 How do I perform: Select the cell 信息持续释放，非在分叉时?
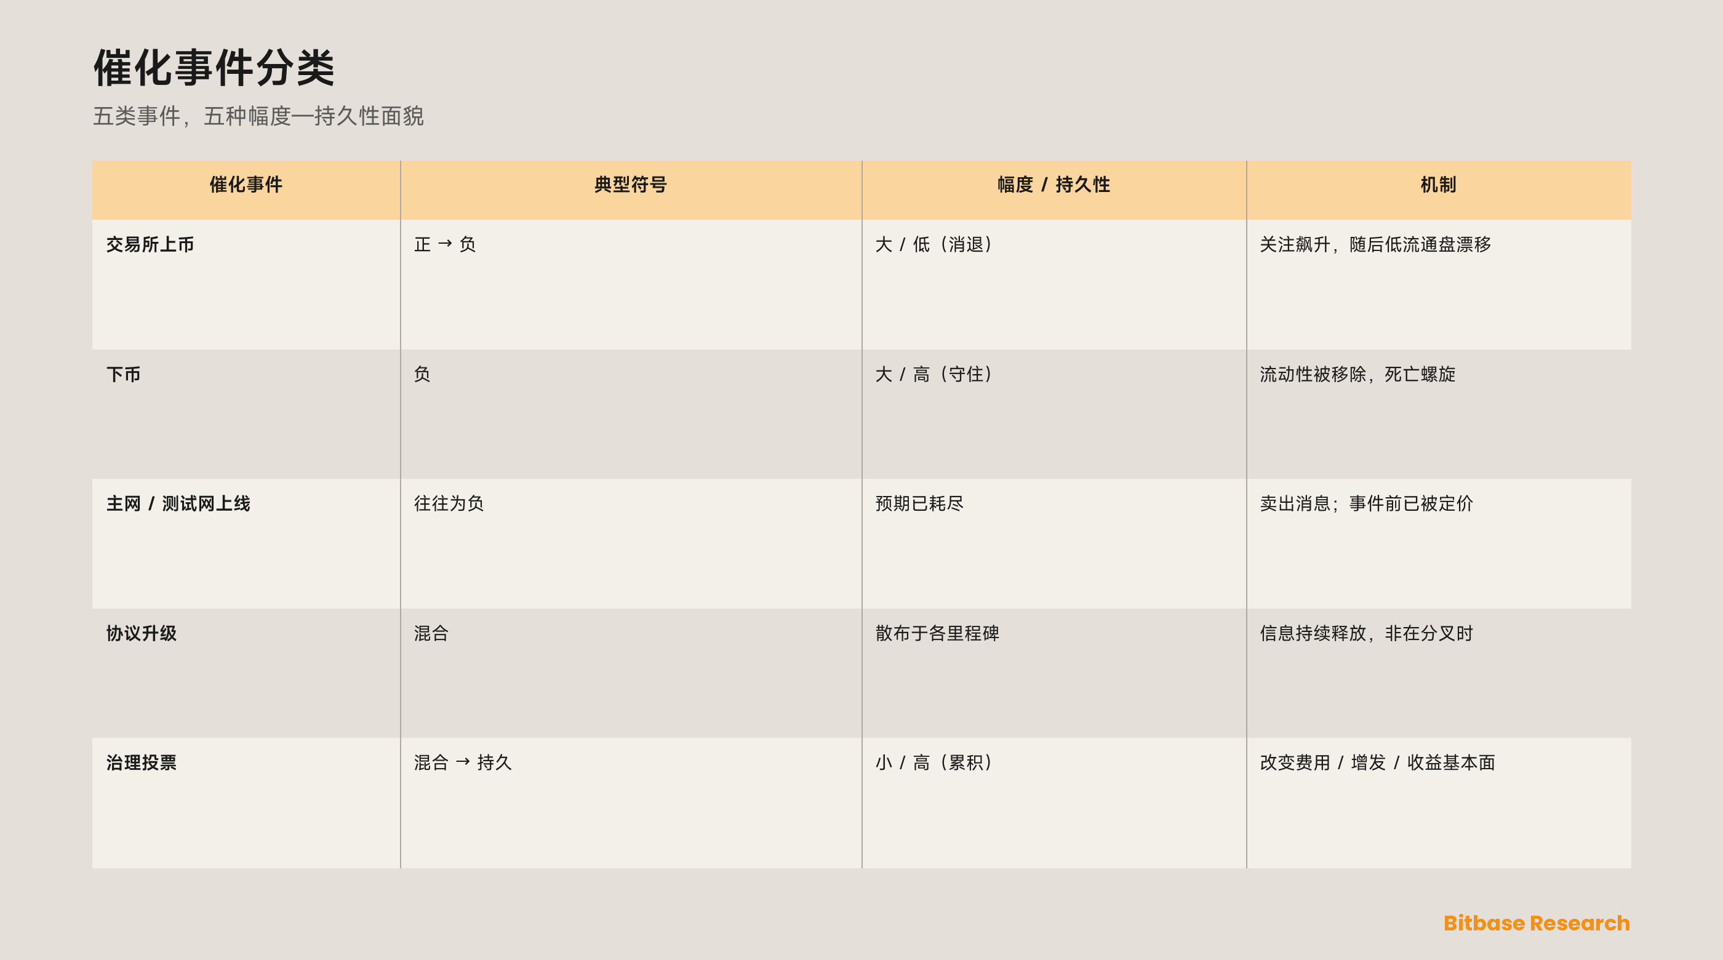1367,633
